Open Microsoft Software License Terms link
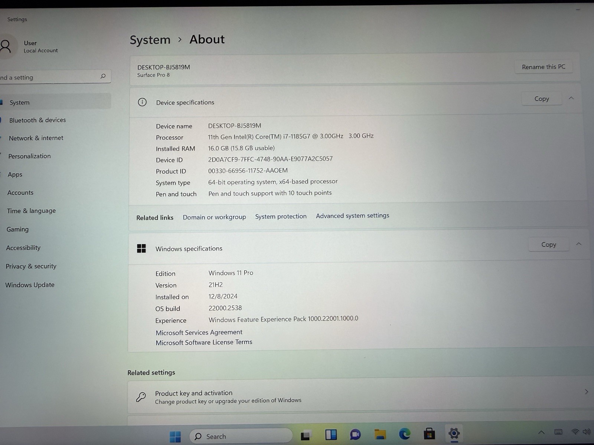Viewport: 594px width, 445px height. (204, 342)
